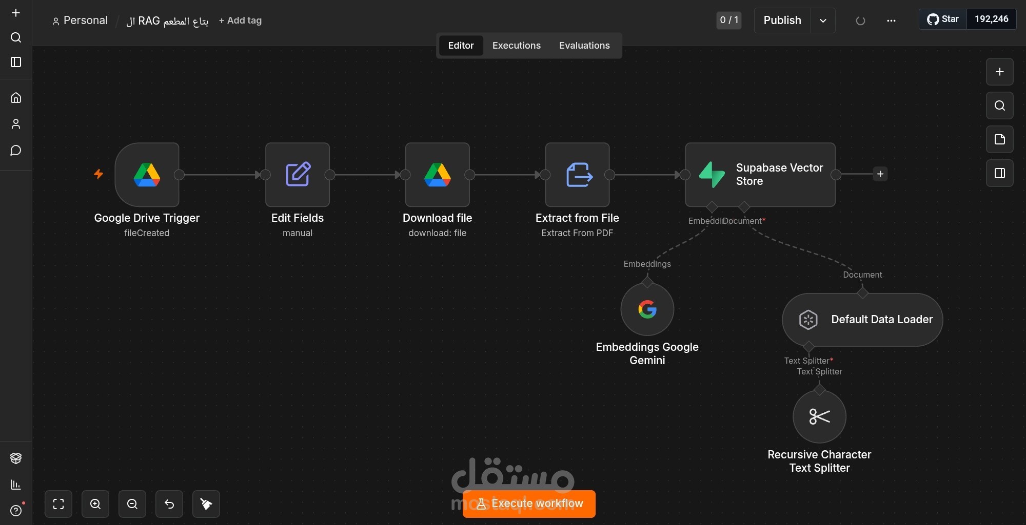Open the help question mark icon
Viewport: 1026px width, 525px height.
(x=16, y=511)
